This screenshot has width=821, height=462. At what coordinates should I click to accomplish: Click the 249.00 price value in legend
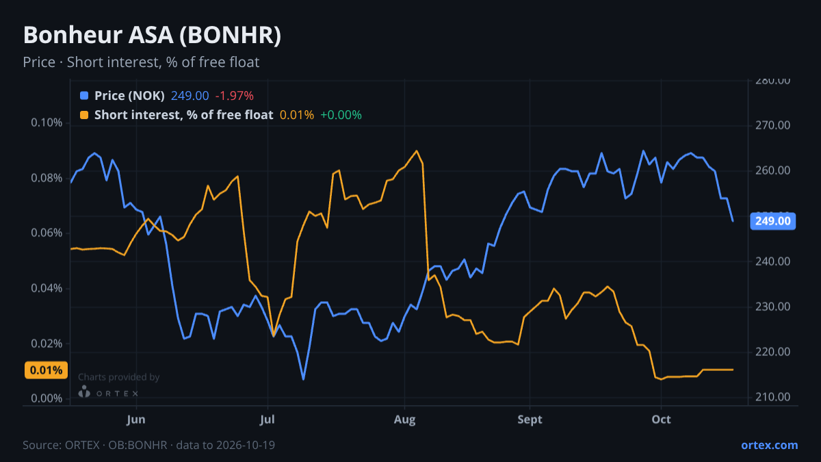(190, 96)
